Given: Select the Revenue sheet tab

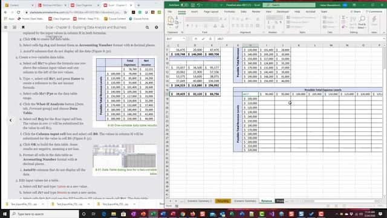Looking at the screenshot, I should 266,201.
